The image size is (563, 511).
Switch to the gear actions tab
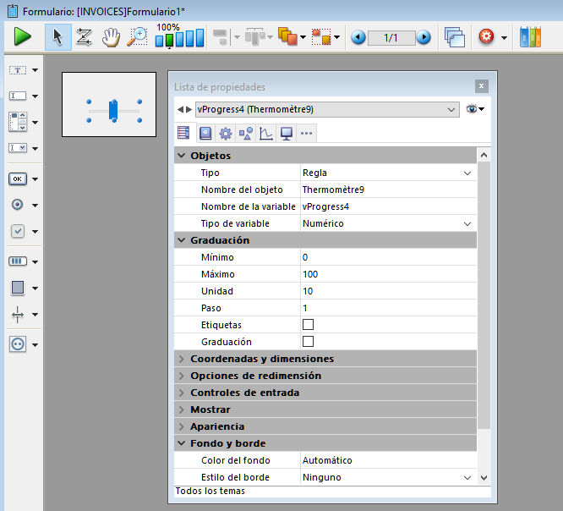point(225,133)
